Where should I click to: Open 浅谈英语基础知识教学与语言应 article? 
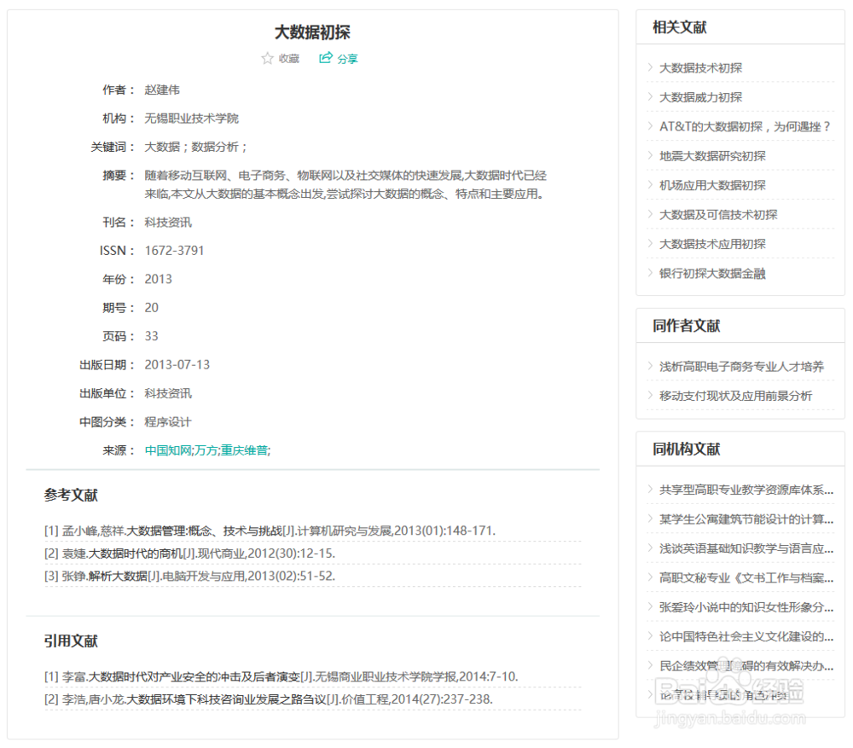[746, 549]
